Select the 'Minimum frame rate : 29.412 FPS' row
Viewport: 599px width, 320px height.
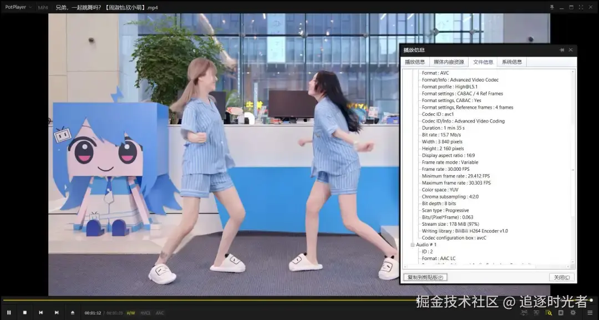tap(456, 176)
